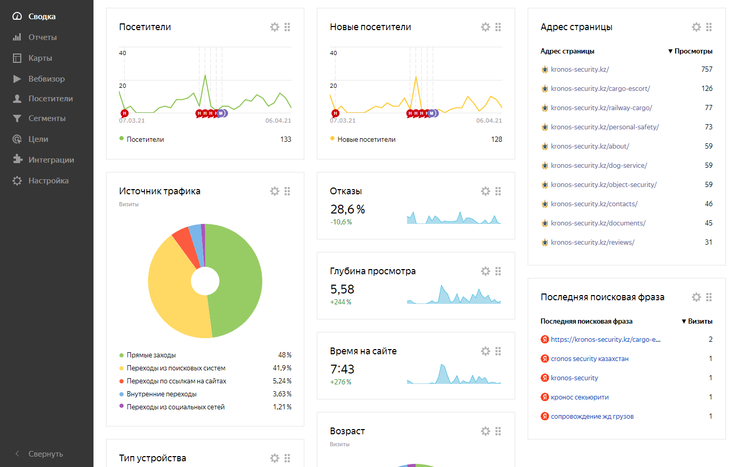738x467 pixels.
Task: Open Отчеты in the sidebar
Action: pos(43,37)
